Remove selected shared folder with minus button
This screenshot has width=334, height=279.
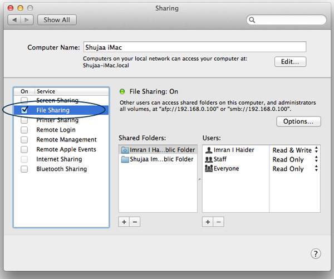[x=135, y=222]
